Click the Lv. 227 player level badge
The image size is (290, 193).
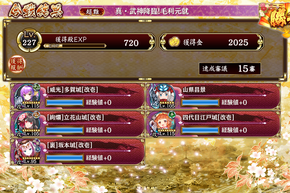point(29,40)
